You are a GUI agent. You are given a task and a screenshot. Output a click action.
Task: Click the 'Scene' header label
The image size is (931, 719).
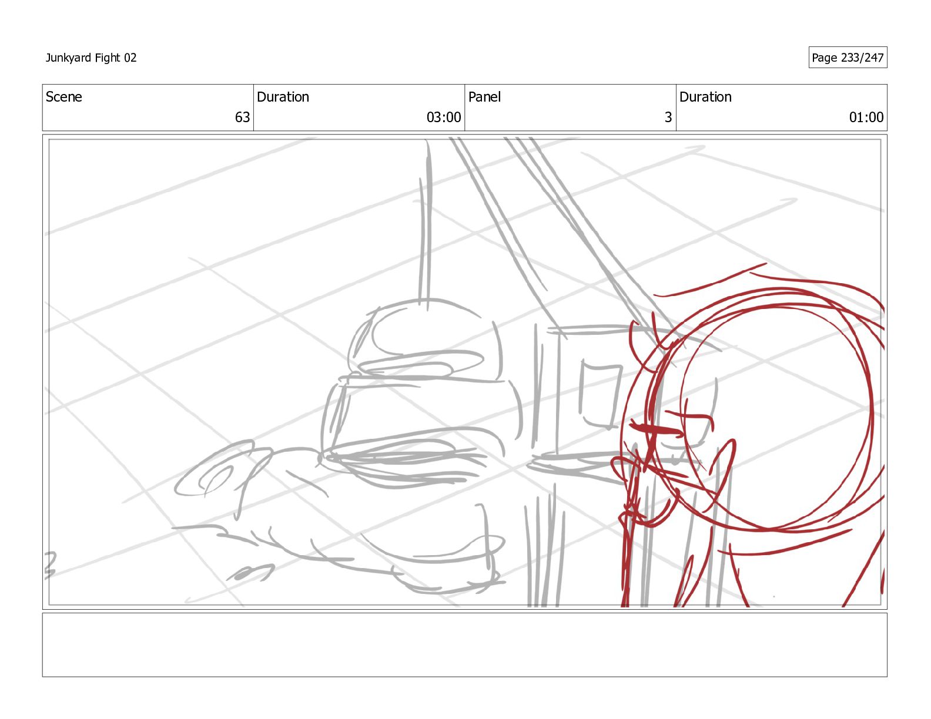pyautogui.click(x=63, y=97)
